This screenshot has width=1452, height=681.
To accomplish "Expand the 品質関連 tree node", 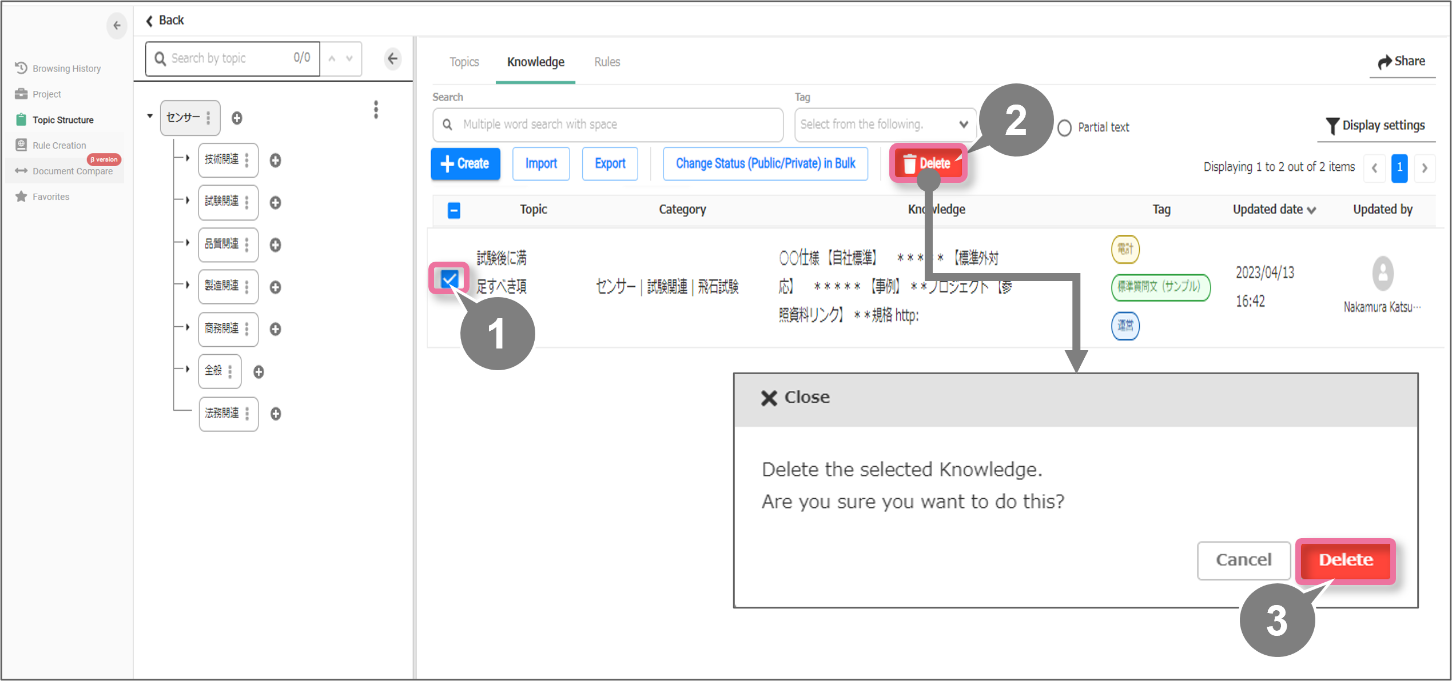I will pos(187,243).
